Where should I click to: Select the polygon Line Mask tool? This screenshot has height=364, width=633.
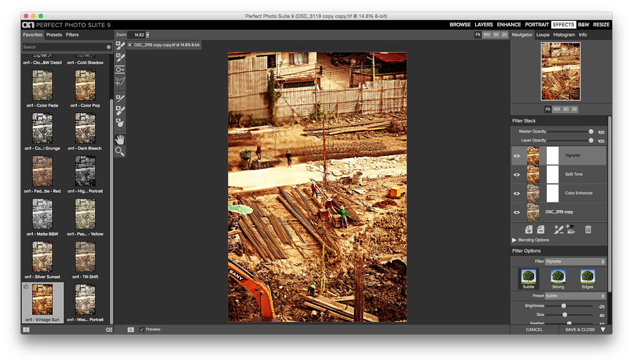(x=120, y=82)
